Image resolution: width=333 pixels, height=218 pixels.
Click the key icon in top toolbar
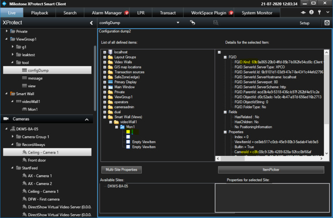pos(320,13)
